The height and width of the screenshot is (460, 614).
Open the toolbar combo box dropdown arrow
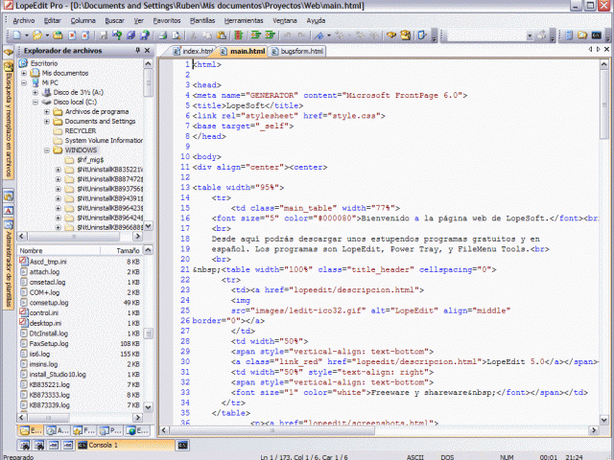(x=530, y=36)
